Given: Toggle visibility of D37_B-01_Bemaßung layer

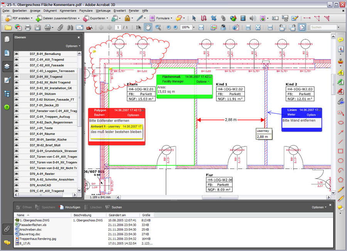Looking at the screenshot, I should point(17,54).
